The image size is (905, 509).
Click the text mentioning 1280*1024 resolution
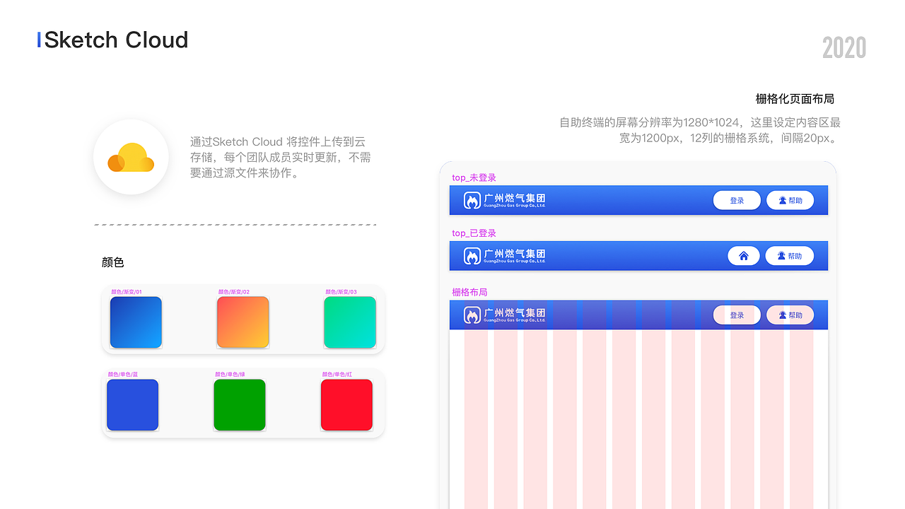click(700, 130)
